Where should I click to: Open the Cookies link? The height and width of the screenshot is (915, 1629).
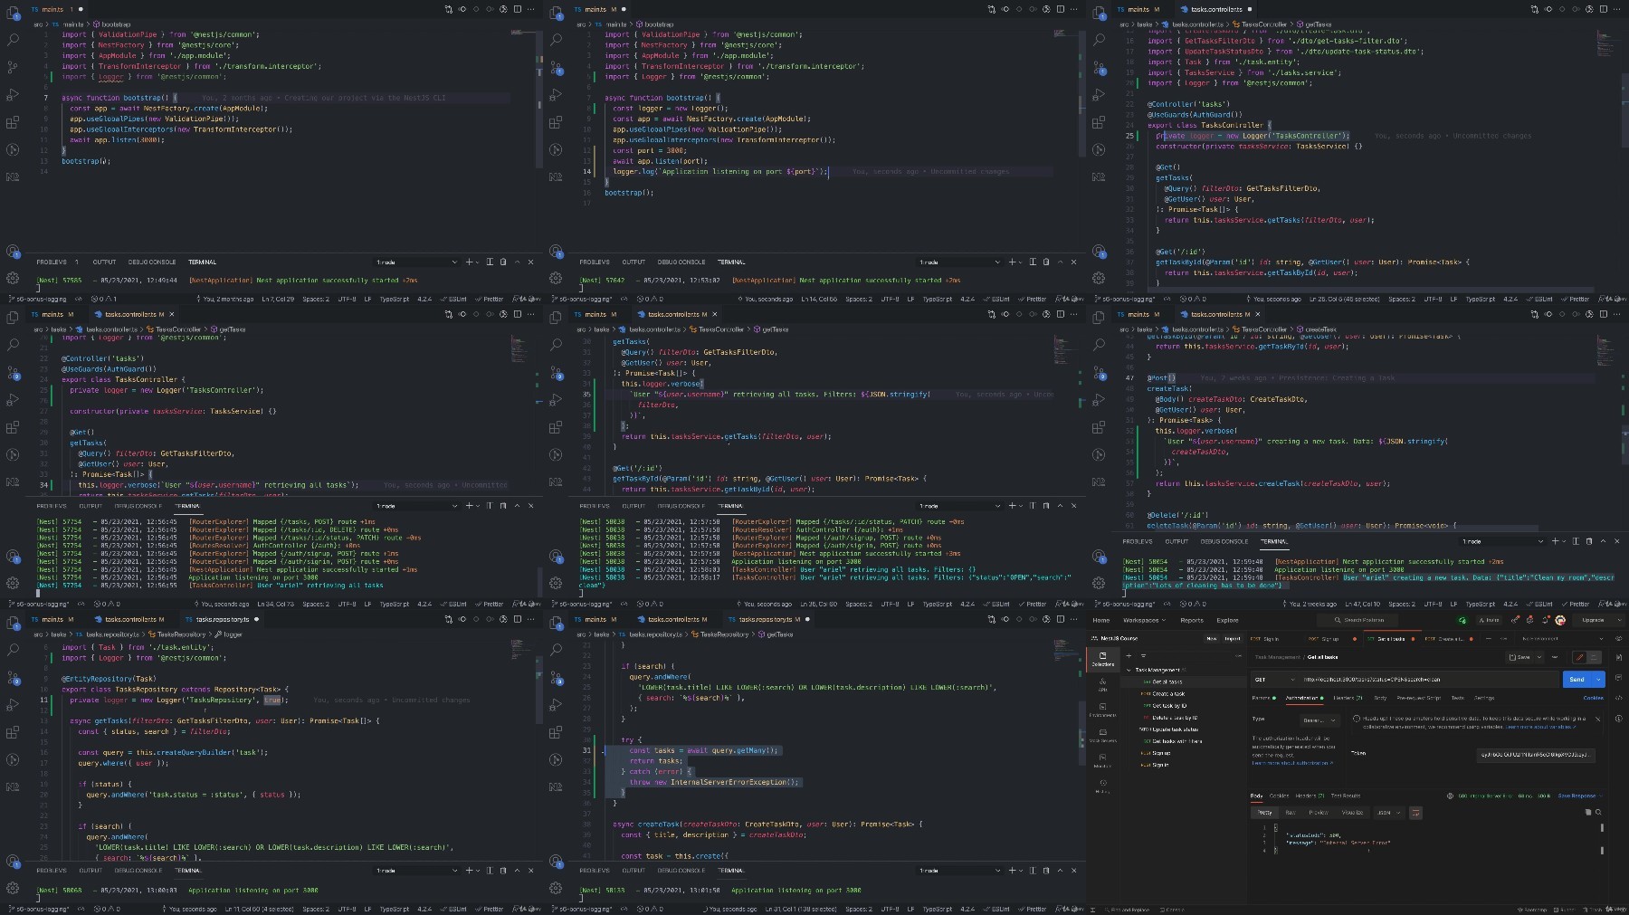click(x=1594, y=698)
